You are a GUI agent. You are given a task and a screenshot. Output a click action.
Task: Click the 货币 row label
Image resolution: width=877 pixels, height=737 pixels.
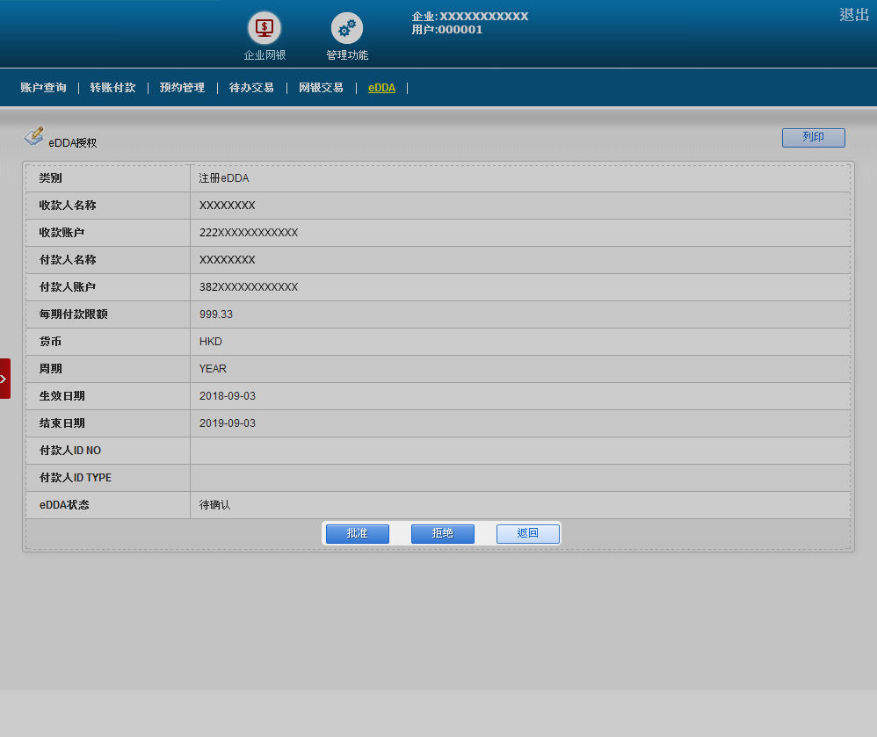point(50,342)
